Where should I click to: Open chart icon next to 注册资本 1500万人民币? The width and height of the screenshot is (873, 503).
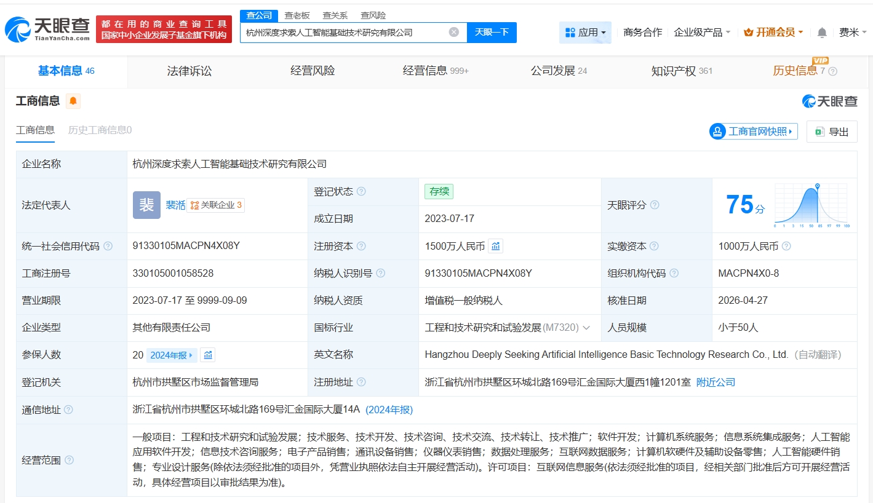point(496,246)
